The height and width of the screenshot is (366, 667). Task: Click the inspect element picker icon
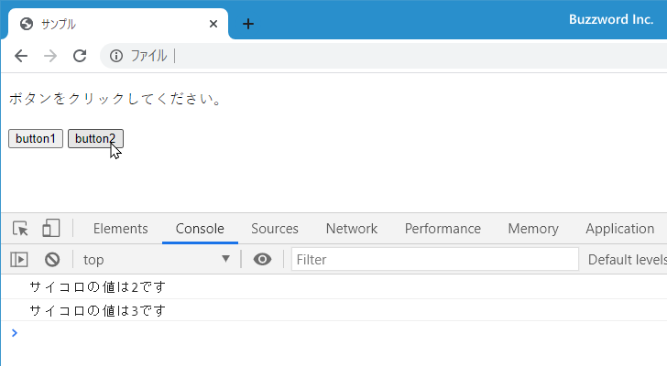(20, 229)
